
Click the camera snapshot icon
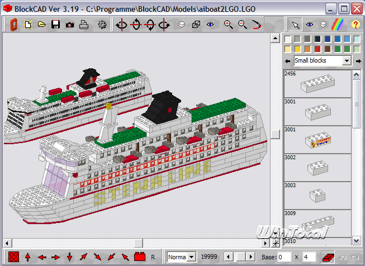pyautogui.click(x=69, y=25)
